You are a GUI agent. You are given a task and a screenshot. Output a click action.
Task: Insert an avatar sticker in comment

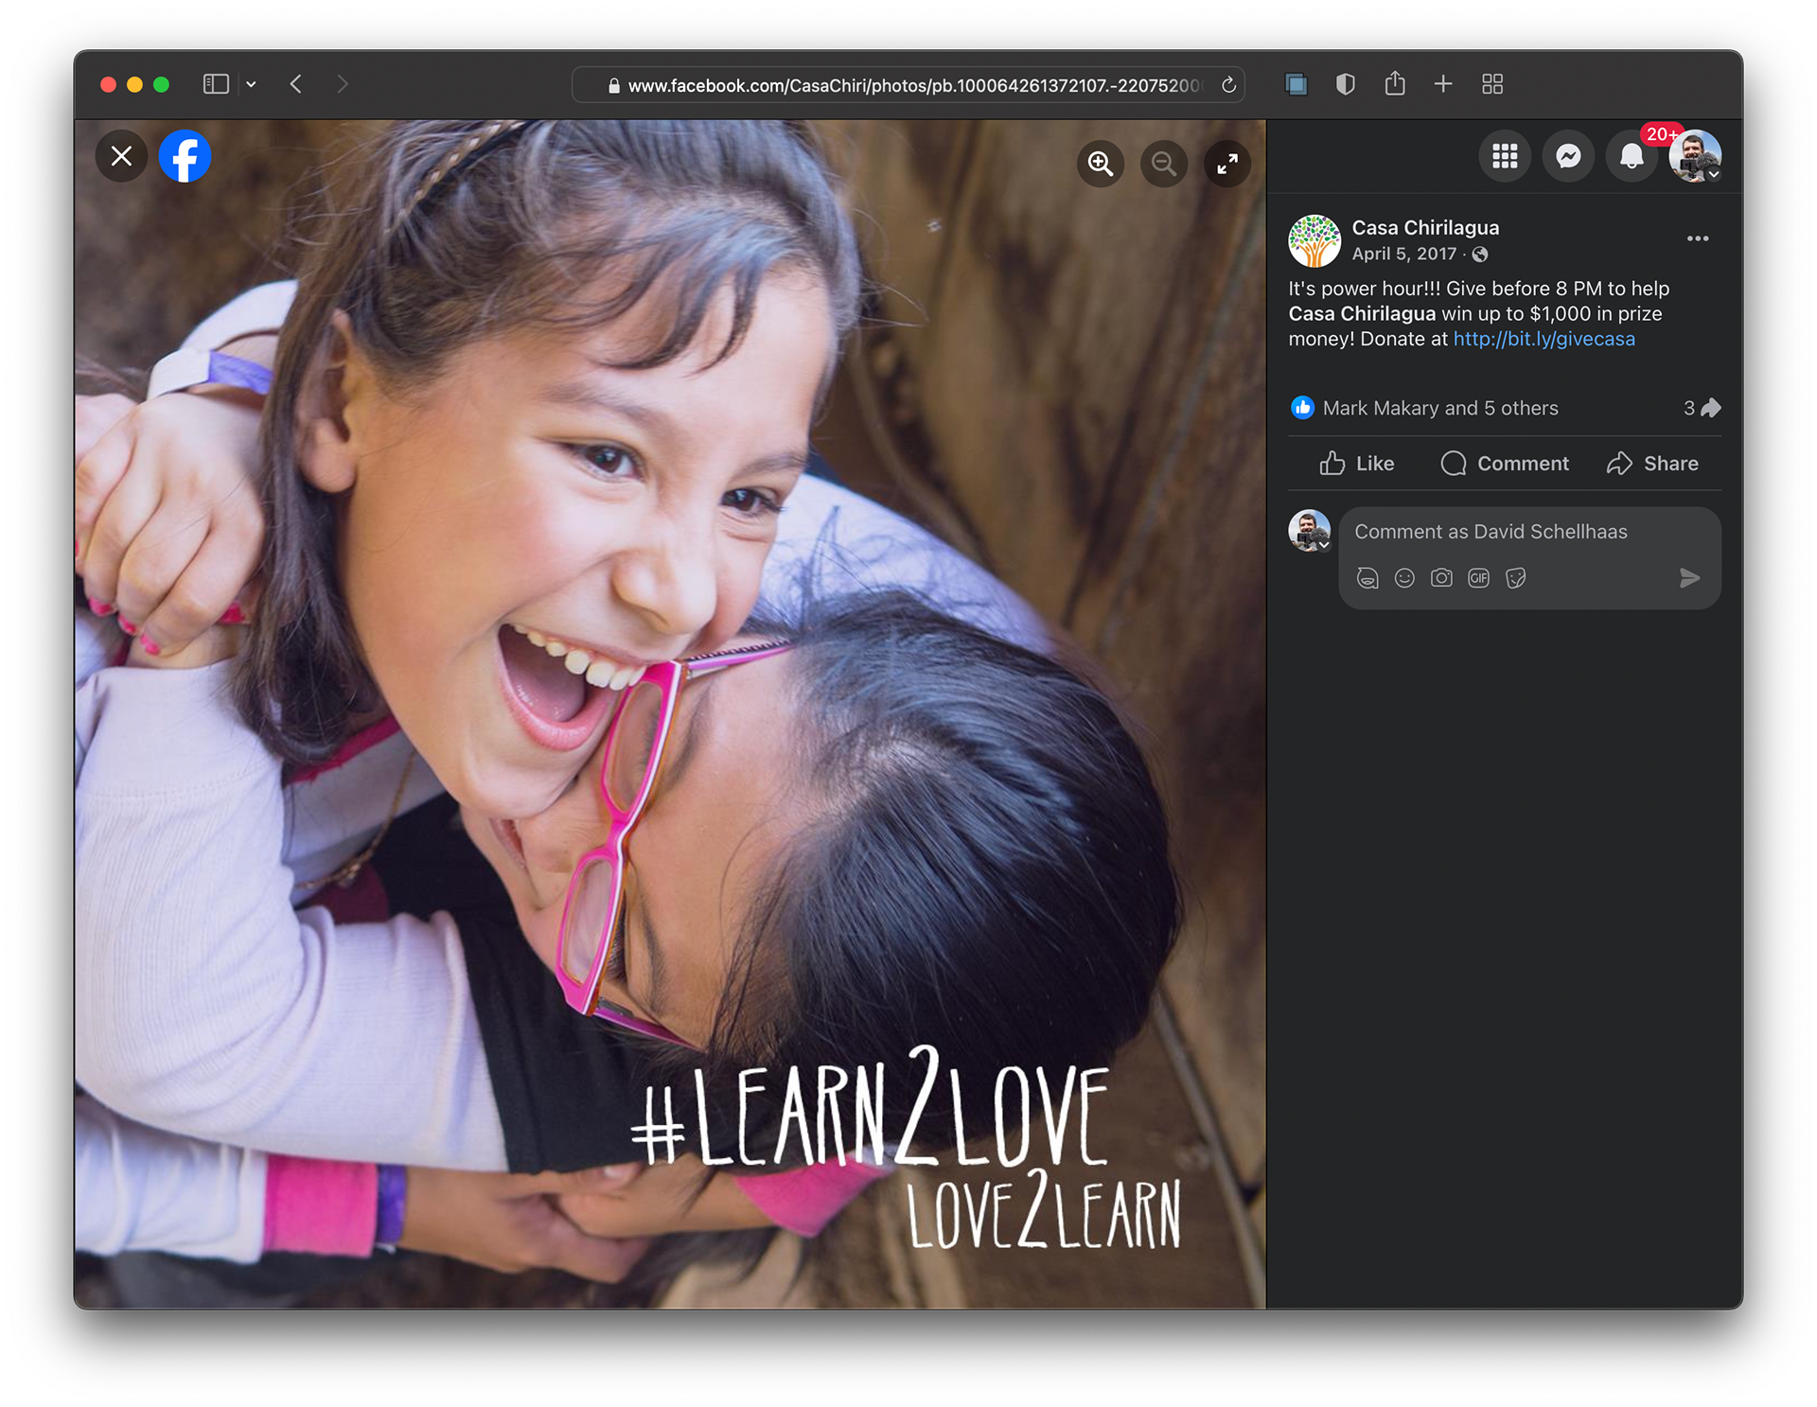click(x=1367, y=578)
